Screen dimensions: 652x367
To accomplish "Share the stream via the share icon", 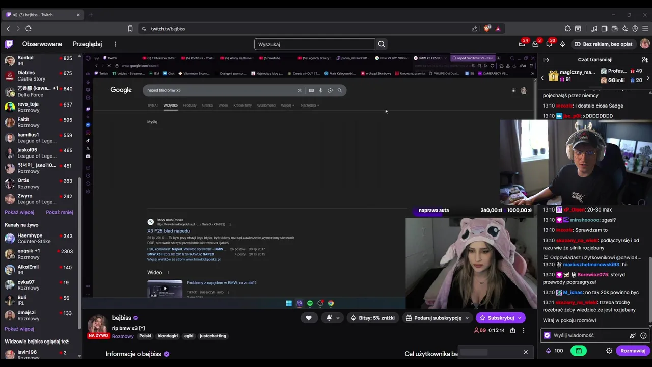I will (512, 330).
